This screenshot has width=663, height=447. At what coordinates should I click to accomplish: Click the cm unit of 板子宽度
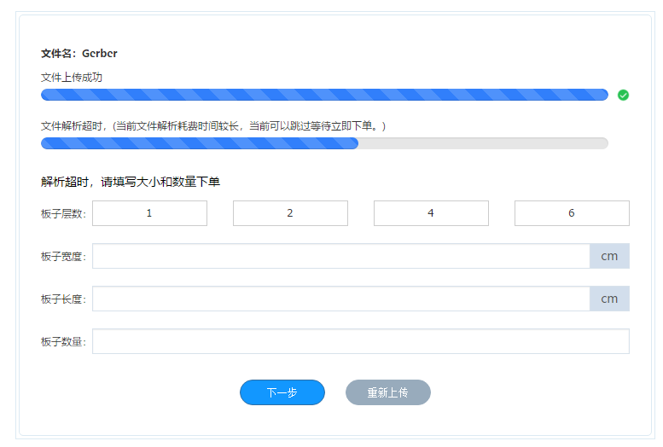click(x=610, y=256)
